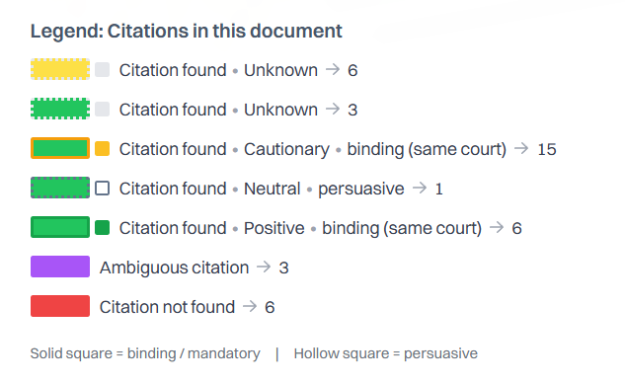The width and height of the screenshot is (625, 383).
Task: Click the arrow beside Citation not found count
Action: (250, 306)
